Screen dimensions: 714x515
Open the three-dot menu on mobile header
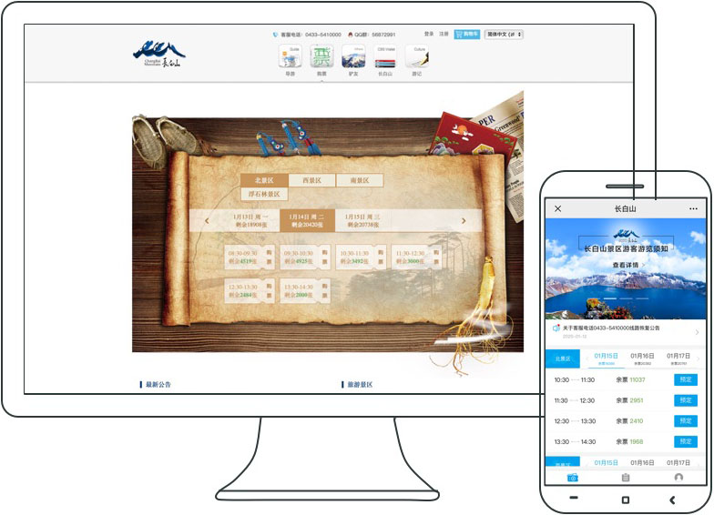click(693, 208)
